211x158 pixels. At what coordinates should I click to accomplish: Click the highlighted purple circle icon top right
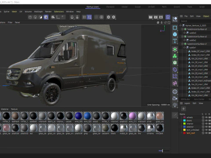[x=168, y=17]
